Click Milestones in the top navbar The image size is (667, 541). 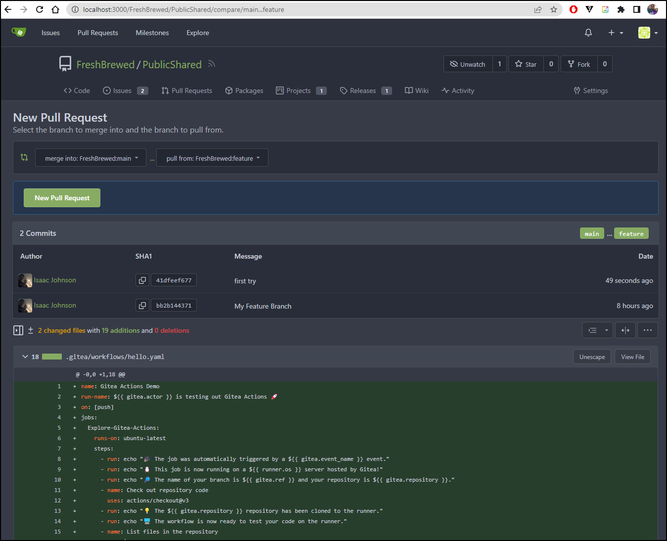point(152,33)
